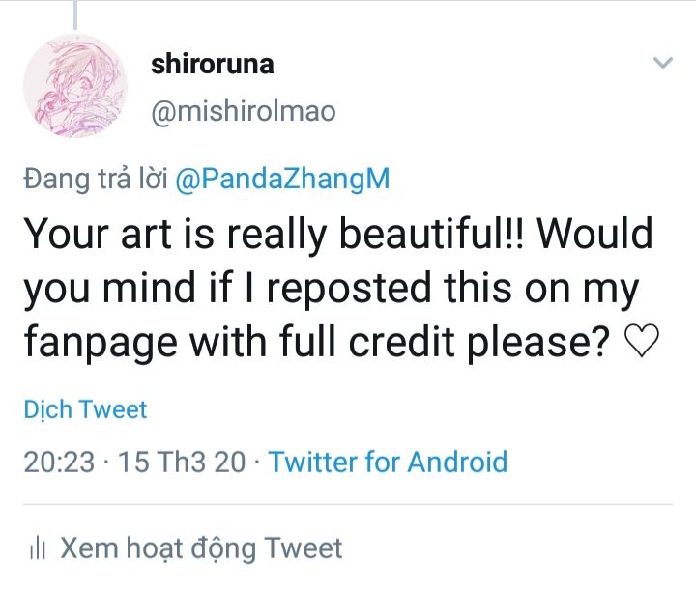Click the tweet activity bar chart icon
This screenshot has width=696, height=589.
coord(39,550)
